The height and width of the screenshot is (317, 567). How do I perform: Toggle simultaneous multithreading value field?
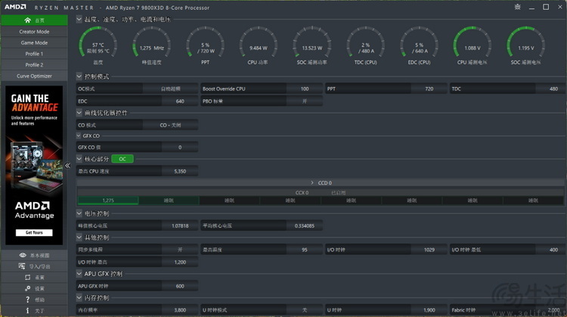tap(180, 250)
